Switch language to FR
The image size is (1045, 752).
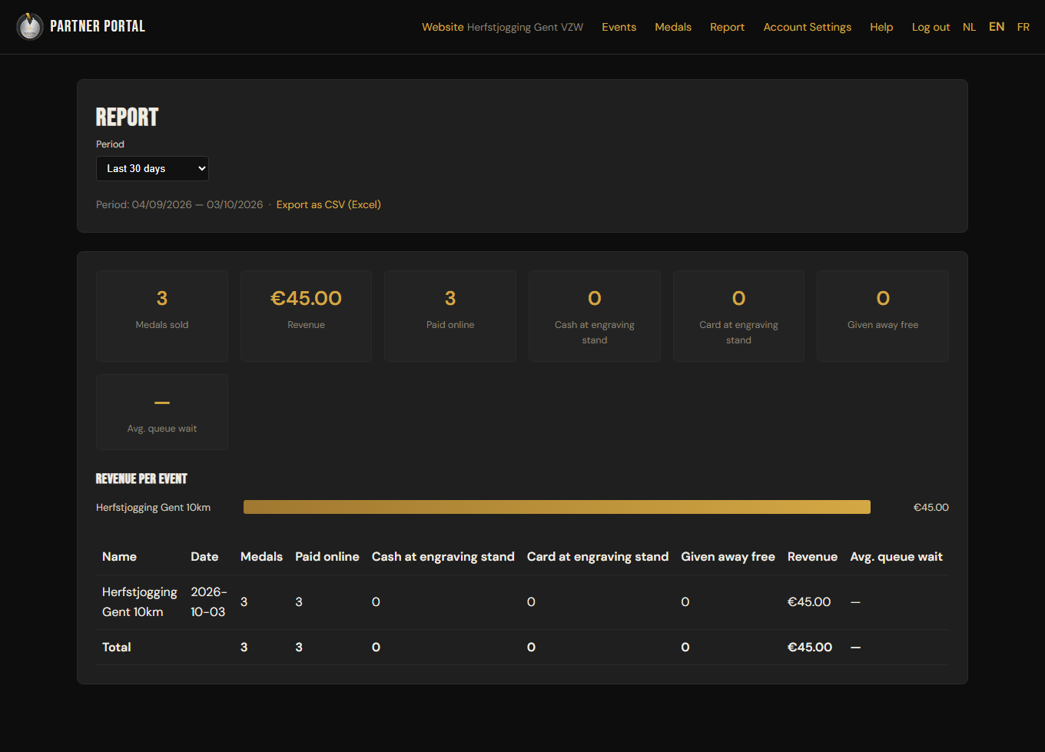1023,27
